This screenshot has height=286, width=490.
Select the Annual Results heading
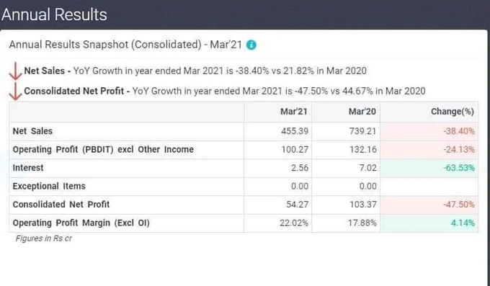(x=54, y=14)
